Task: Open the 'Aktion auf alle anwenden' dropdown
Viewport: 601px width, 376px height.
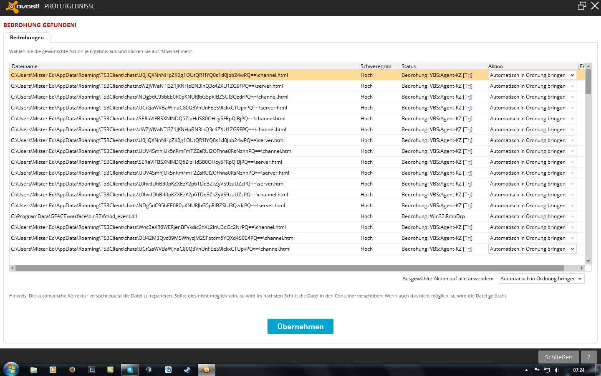Action: [542, 279]
